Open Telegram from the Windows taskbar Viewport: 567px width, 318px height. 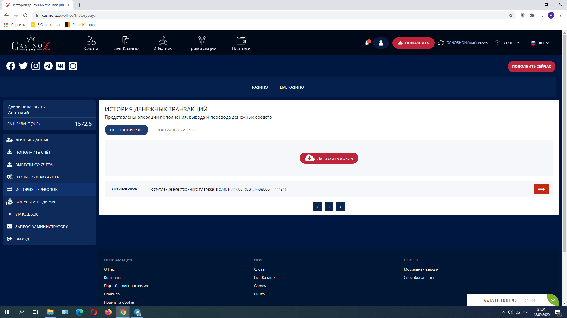pyautogui.click(x=137, y=312)
